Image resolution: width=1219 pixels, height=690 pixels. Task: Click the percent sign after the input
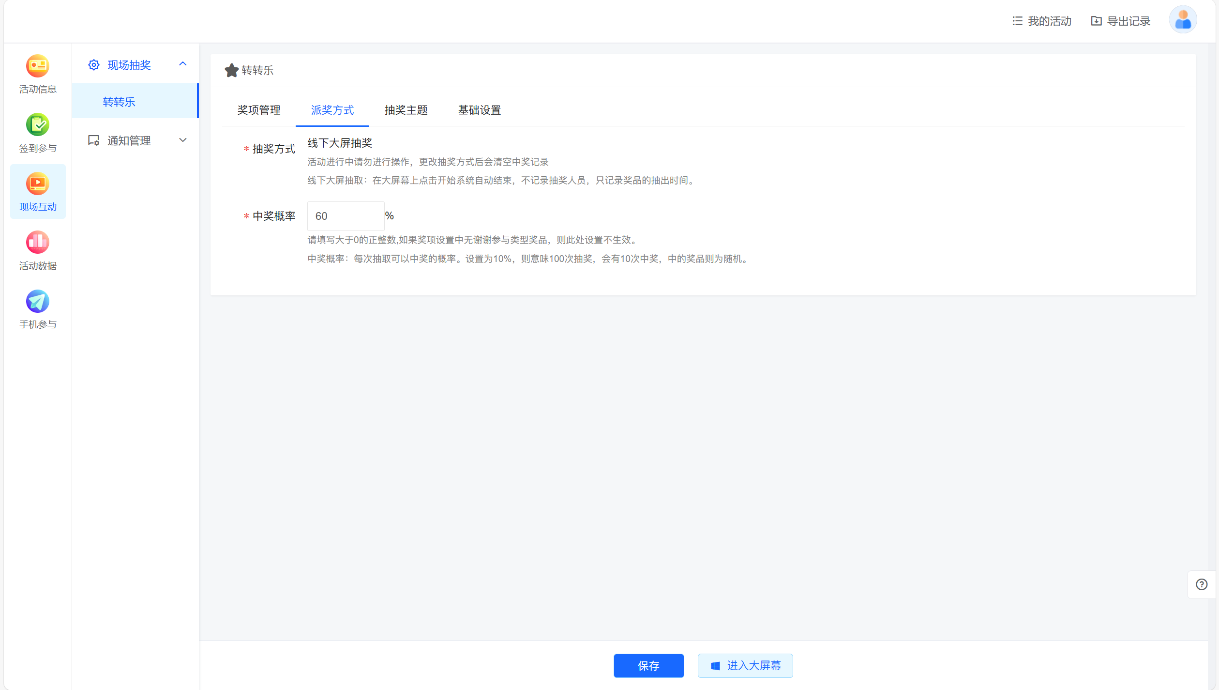(x=390, y=216)
